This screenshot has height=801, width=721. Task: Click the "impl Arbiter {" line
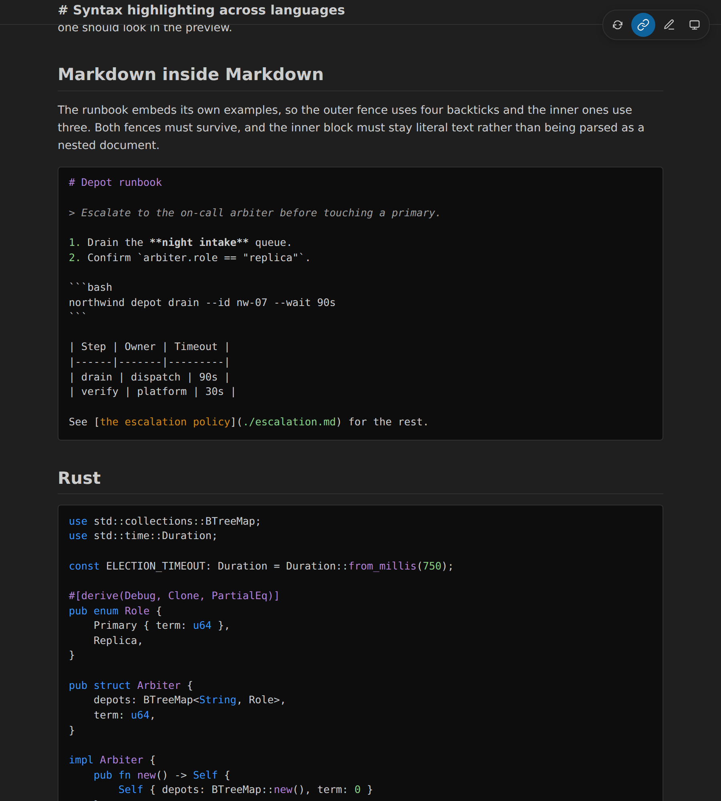click(x=112, y=760)
